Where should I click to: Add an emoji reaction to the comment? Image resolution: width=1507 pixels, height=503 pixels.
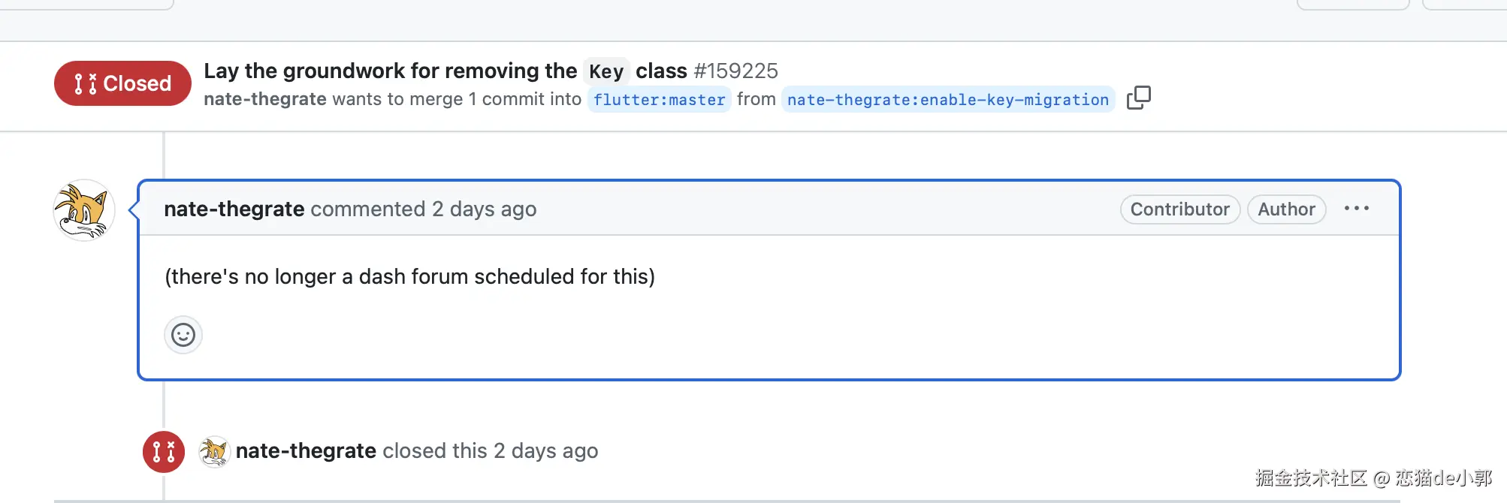(x=183, y=335)
